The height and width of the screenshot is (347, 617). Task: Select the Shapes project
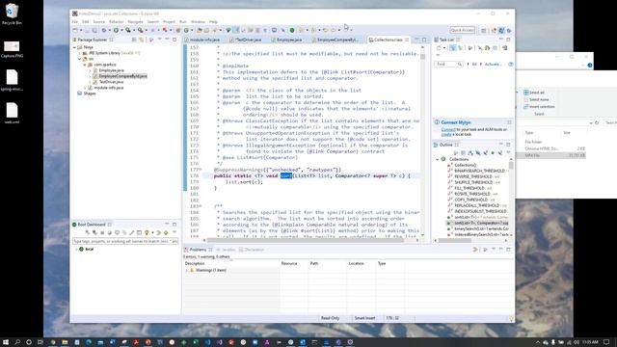tap(89, 93)
